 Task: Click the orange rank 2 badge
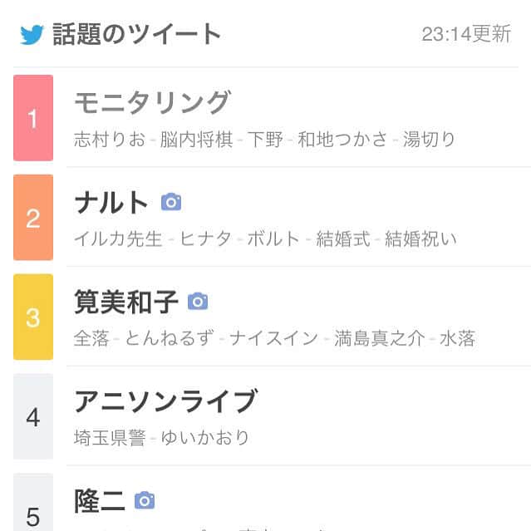(x=33, y=218)
